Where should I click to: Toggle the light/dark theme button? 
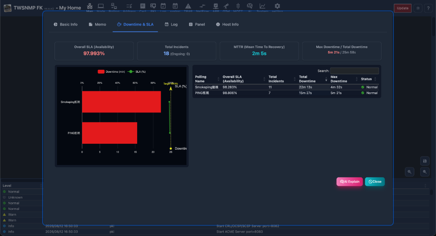click(418, 8)
